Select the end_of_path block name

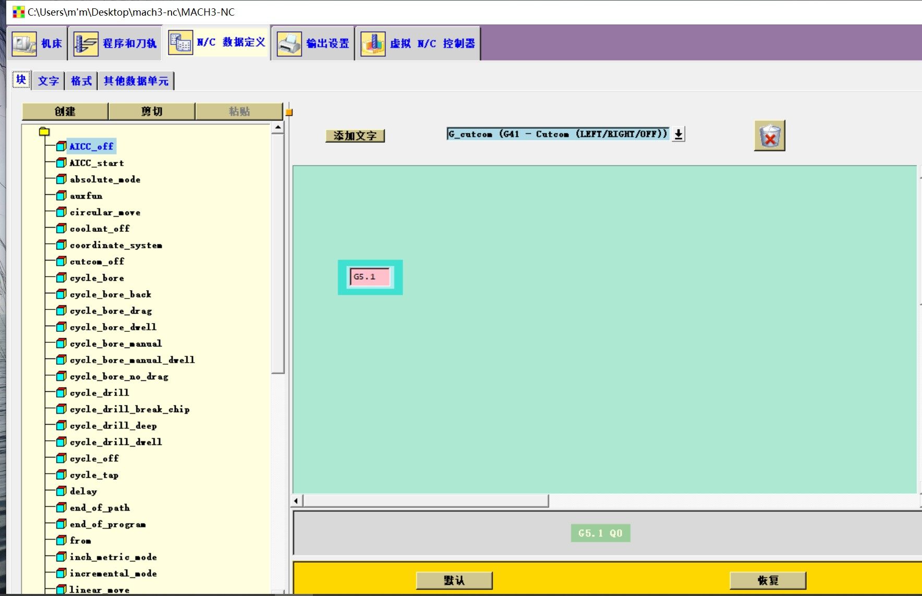point(100,507)
